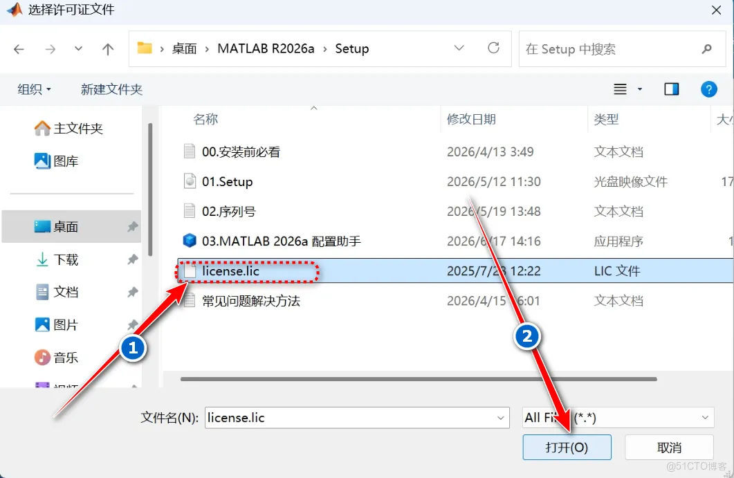The image size is (734, 478).
Task: Click the 01.Setup disc icon
Action: click(x=190, y=181)
